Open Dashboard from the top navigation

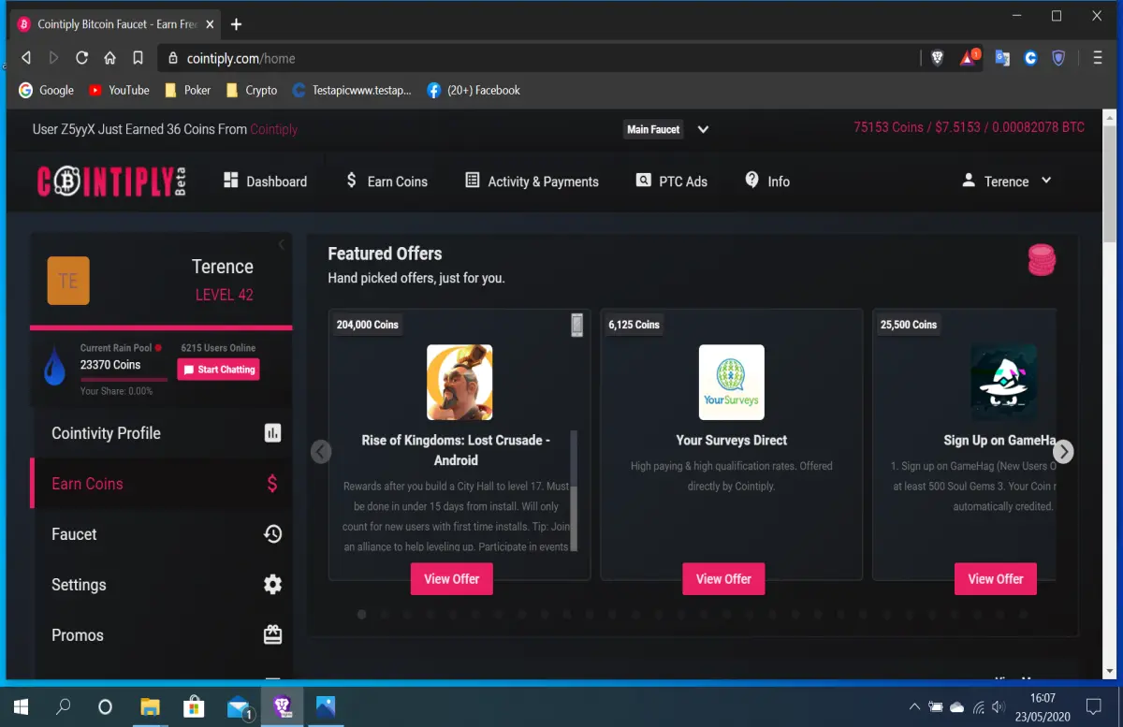pyautogui.click(x=265, y=182)
